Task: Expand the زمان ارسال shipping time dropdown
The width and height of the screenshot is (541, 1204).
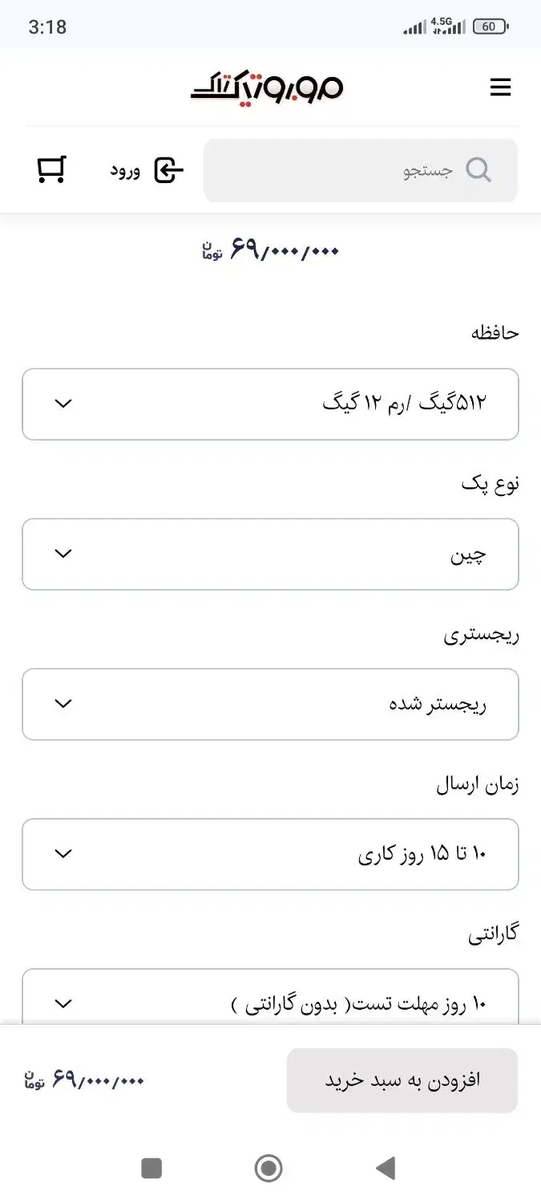Action: click(x=270, y=853)
